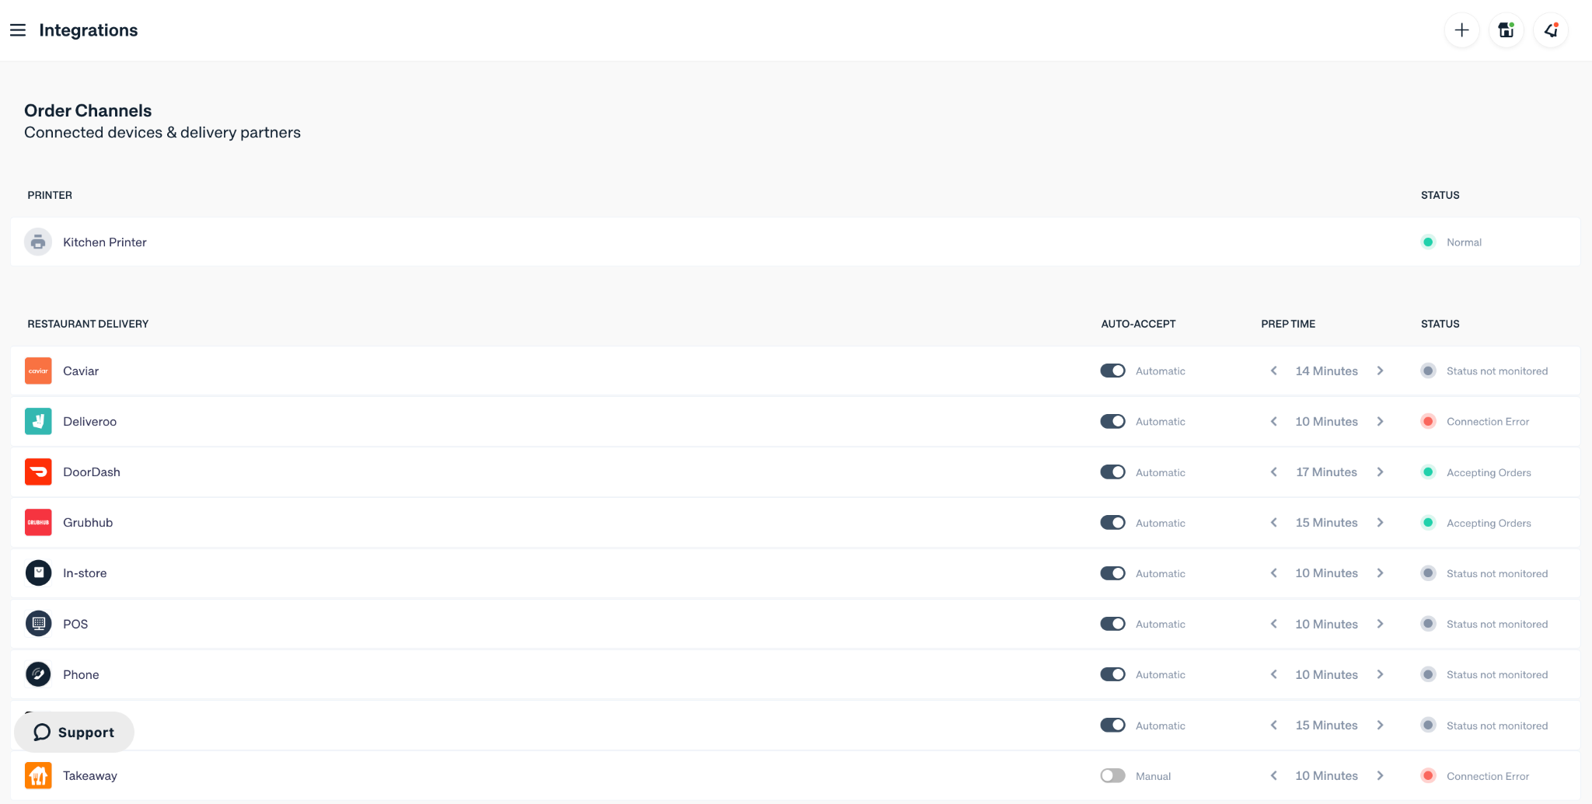Click the Takeaway logo icon
This screenshot has height=804, width=1592.
[38, 775]
